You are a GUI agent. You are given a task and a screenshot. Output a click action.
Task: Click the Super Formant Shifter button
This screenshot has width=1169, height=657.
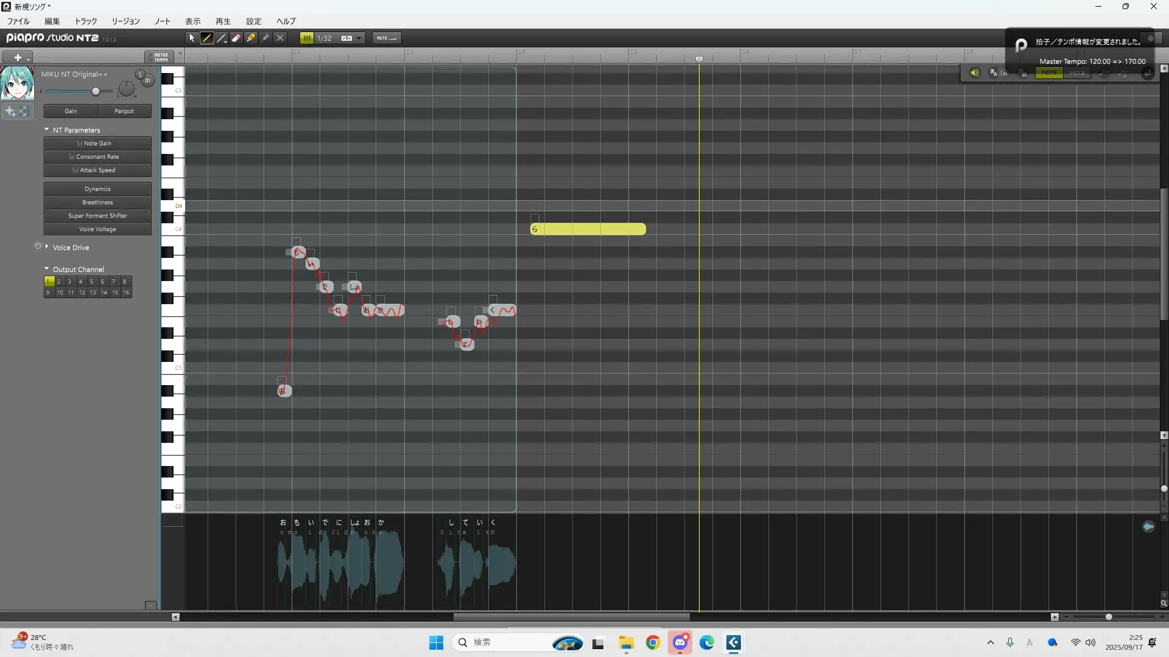tap(97, 215)
